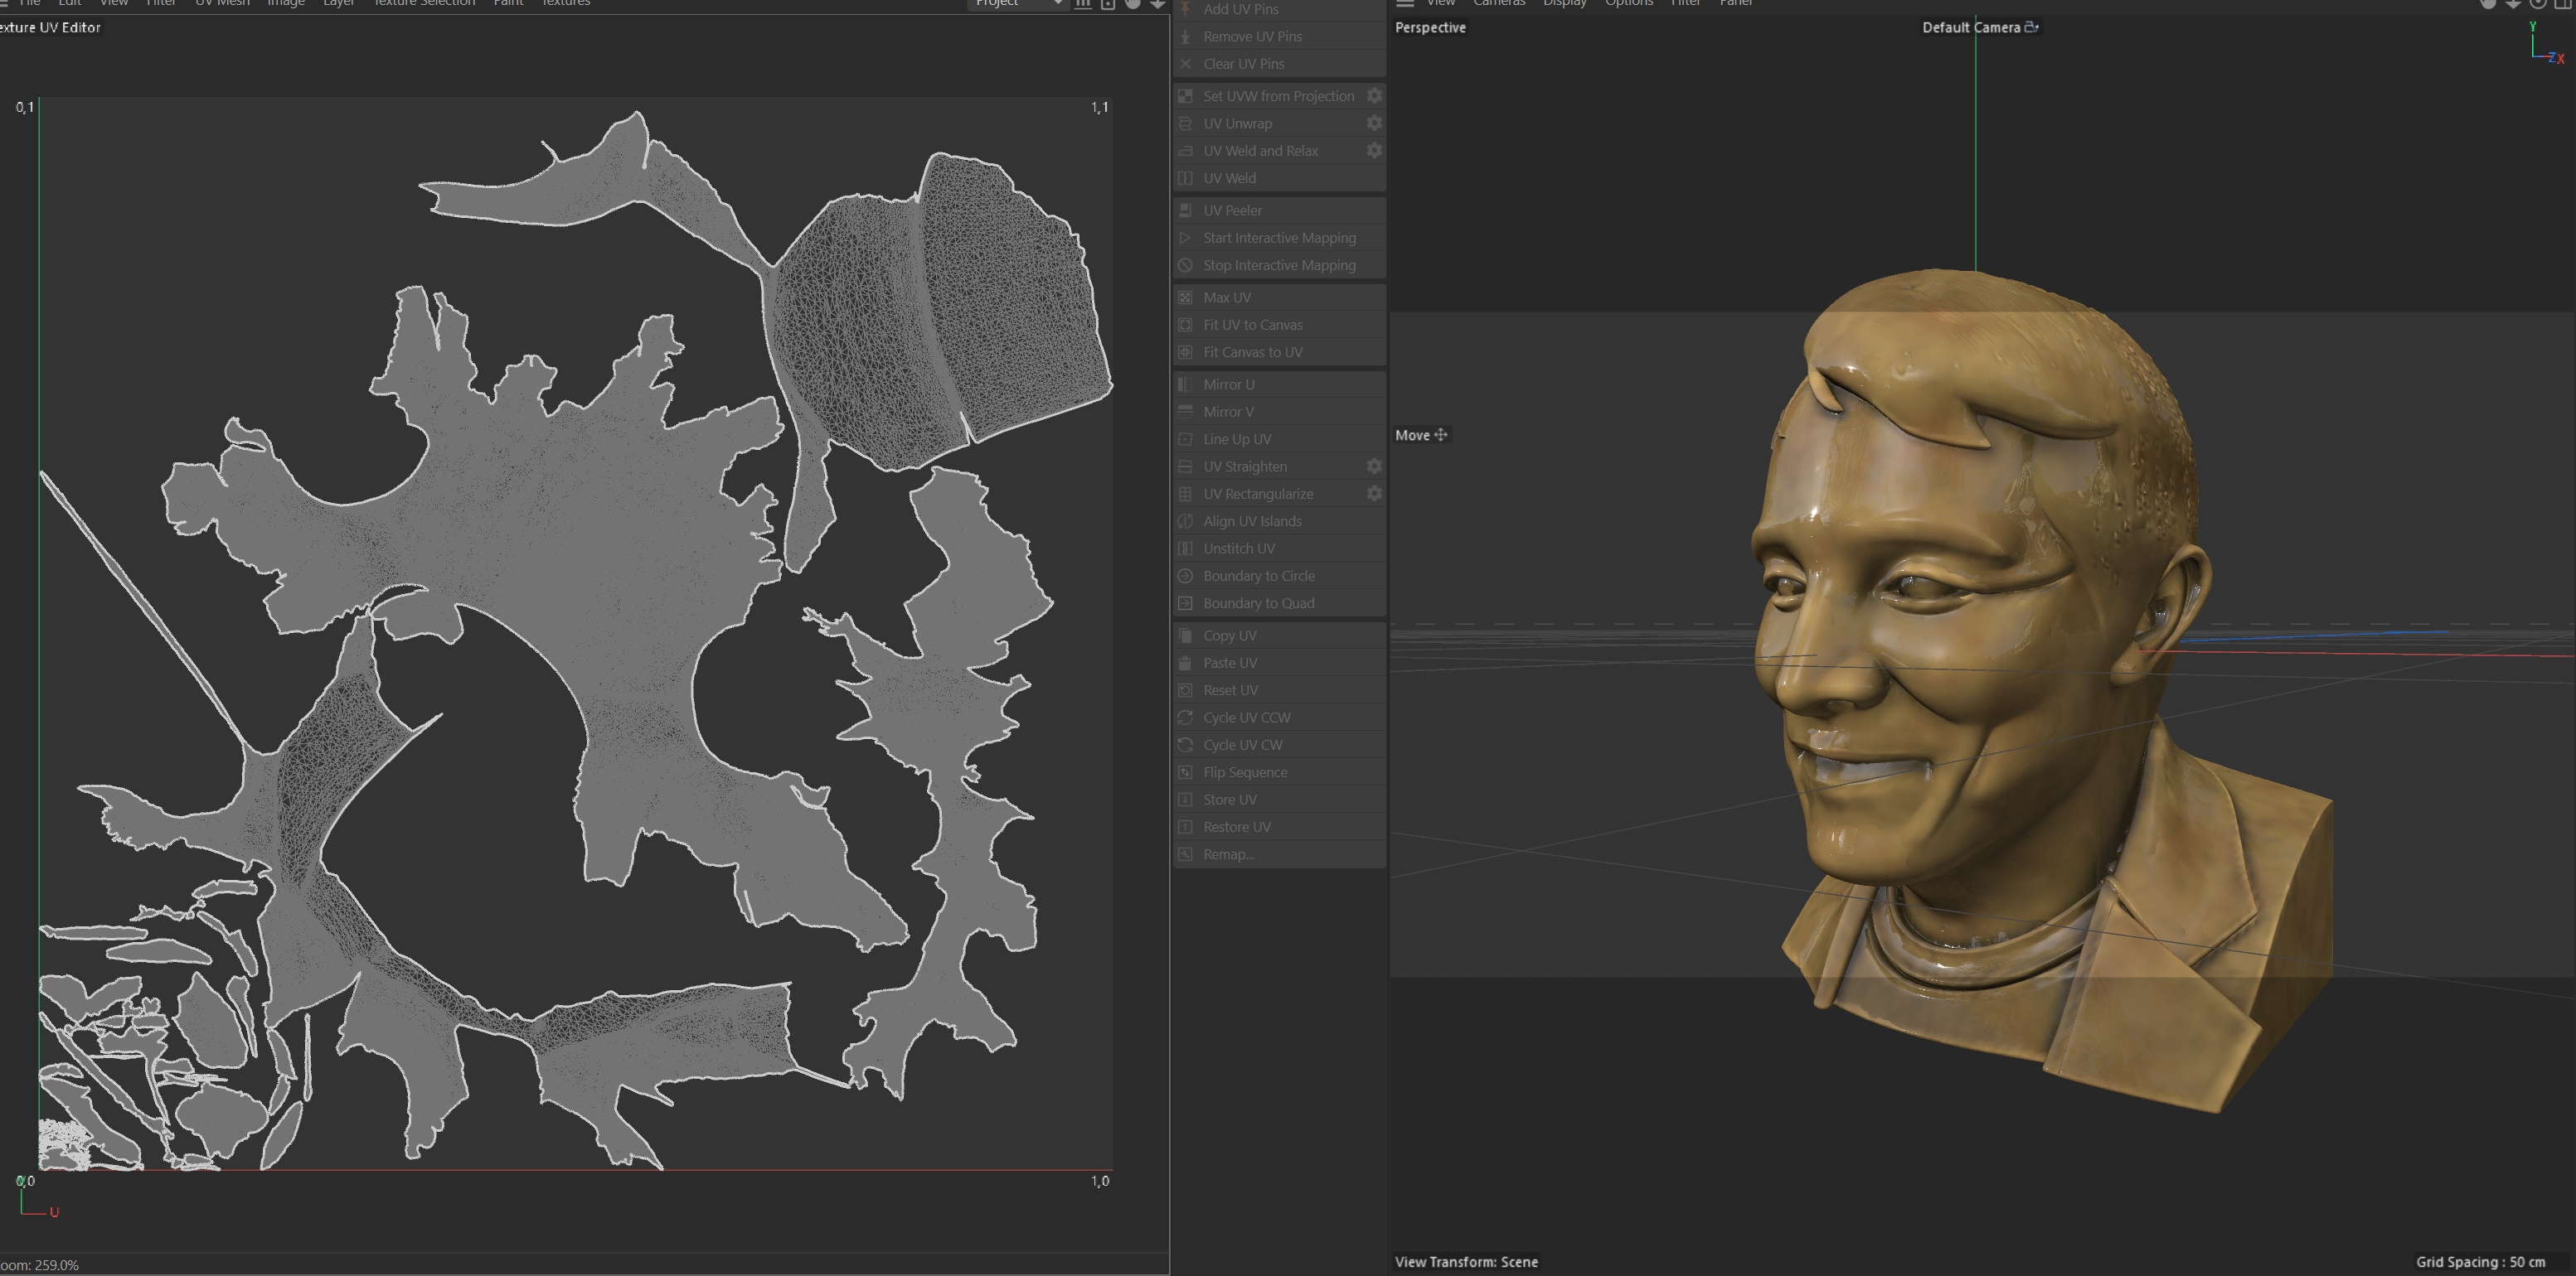Click the Fit UV to Canvas icon

point(1185,325)
